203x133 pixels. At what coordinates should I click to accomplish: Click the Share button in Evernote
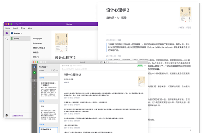point(140,66)
